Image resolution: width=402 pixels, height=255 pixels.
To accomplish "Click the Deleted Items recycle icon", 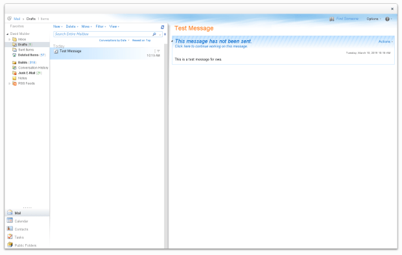I will (x=15, y=55).
